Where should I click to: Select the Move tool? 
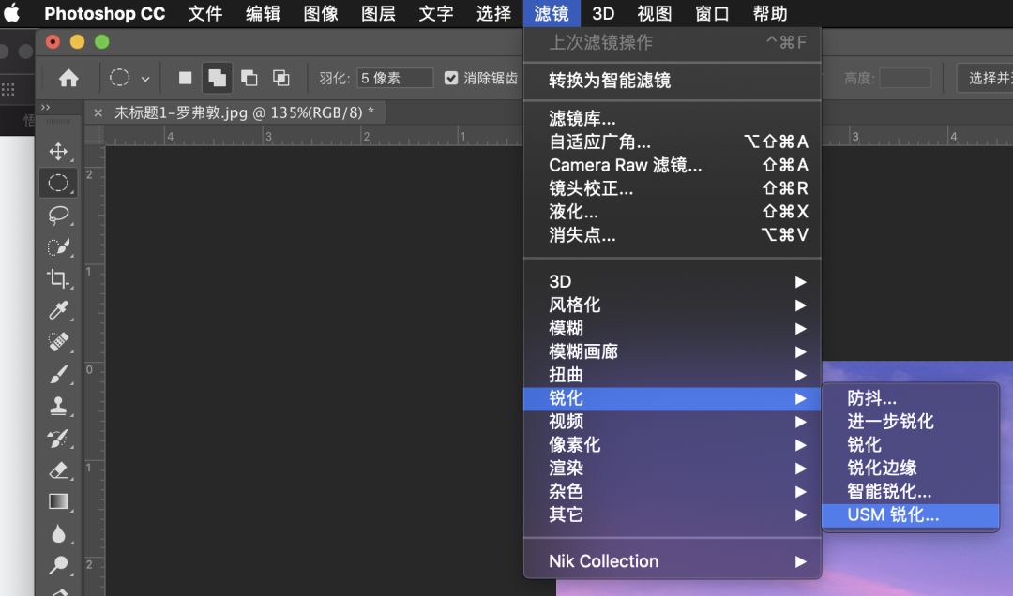pyautogui.click(x=58, y=150)
